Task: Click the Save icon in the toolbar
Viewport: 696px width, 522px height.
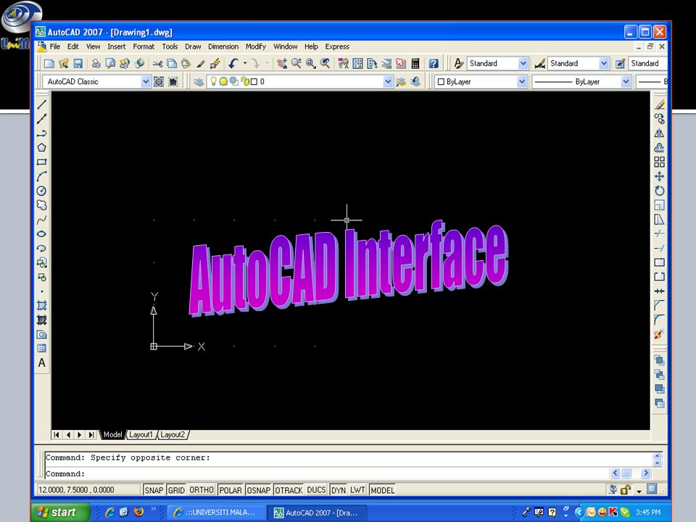Action: pos(78,64)
